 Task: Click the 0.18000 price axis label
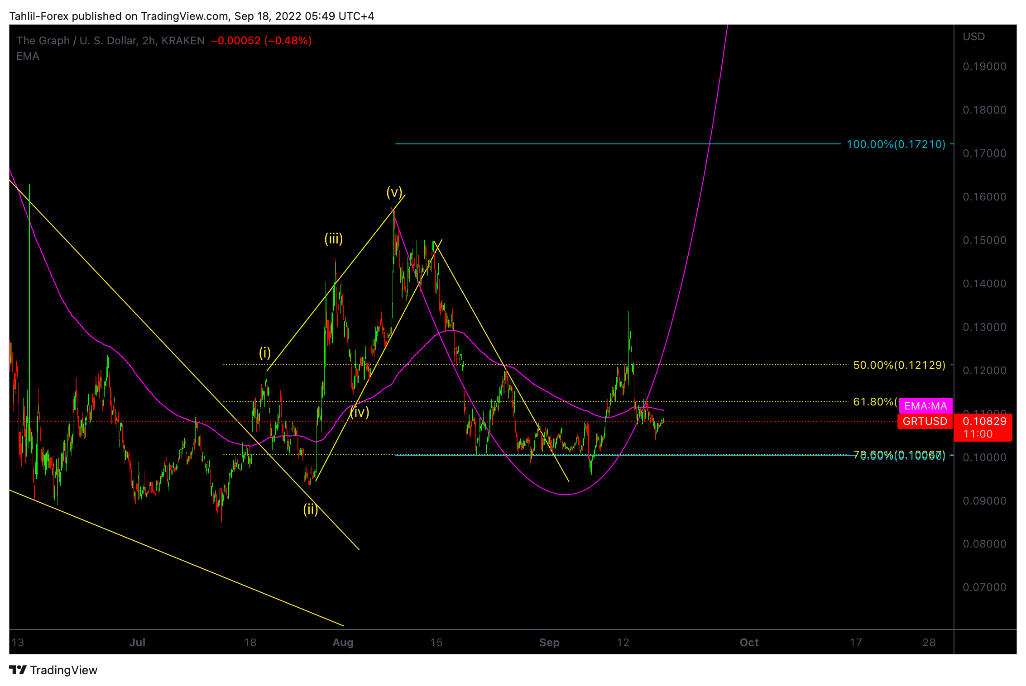pos(984,110)
